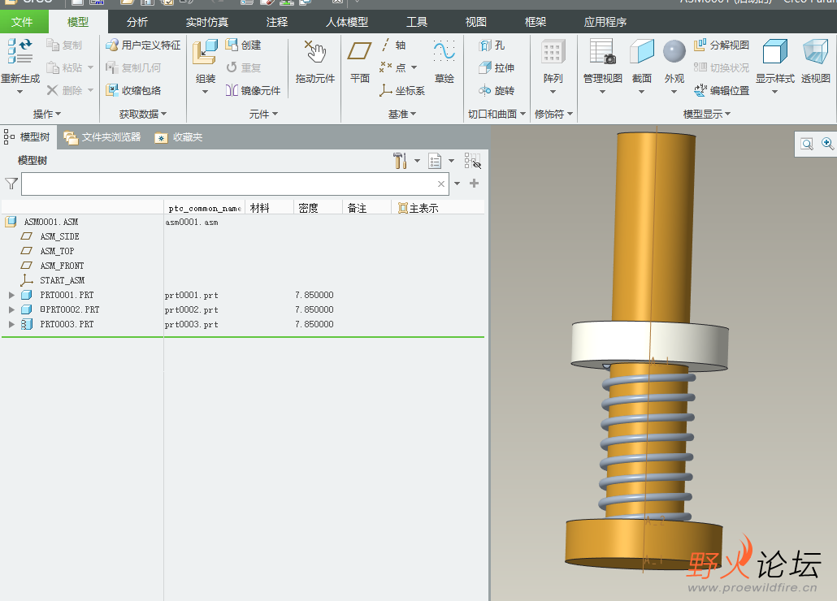837x601 pixels.
Task: Select the 孔 hole tool
Action: tap(492, 45)
